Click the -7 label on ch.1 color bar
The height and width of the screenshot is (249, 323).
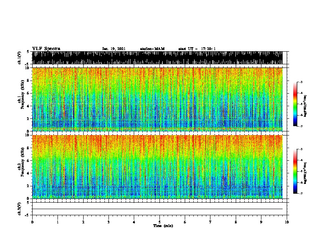[x=301, y=126]
